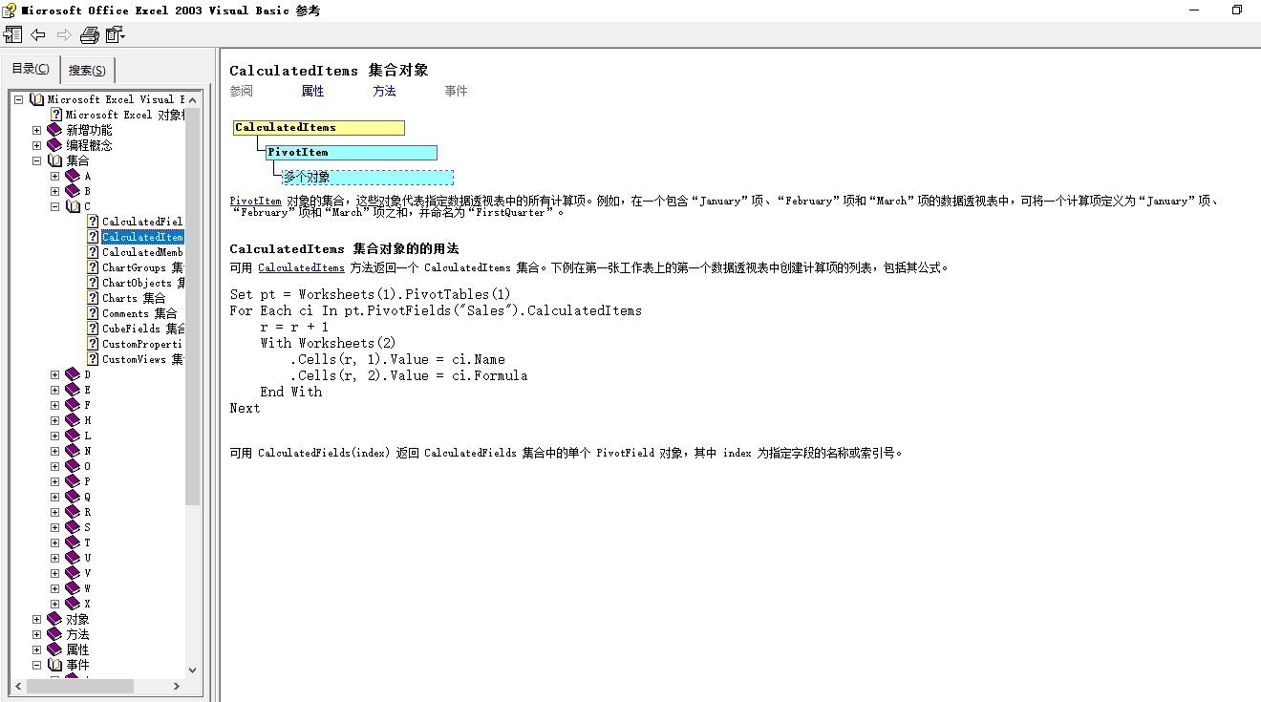Open the PivotItem hyperlink
The height and width of the screenshot is (702, 1261).
click(255, 201)
